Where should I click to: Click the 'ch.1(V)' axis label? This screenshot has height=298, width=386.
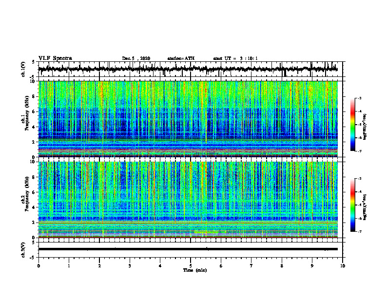click(23, 69)
